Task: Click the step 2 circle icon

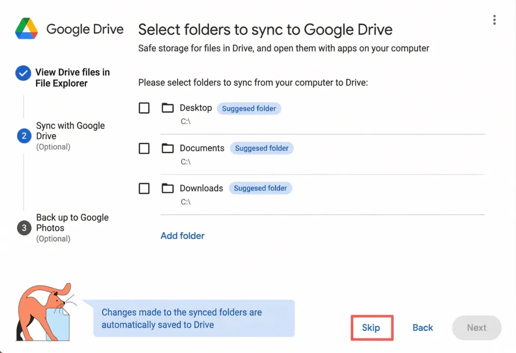Action: pos(24,136)
